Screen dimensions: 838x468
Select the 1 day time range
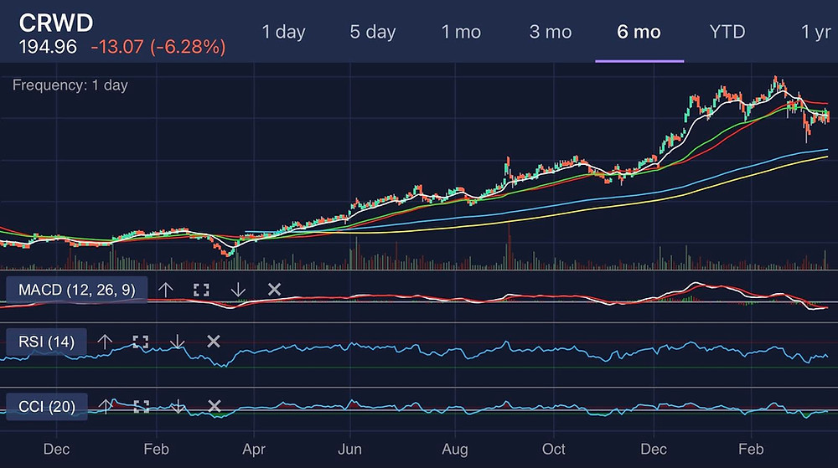[x=283, y=32]
